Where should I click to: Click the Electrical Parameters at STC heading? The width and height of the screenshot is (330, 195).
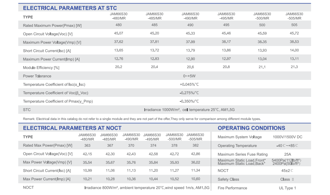(70, 8)
